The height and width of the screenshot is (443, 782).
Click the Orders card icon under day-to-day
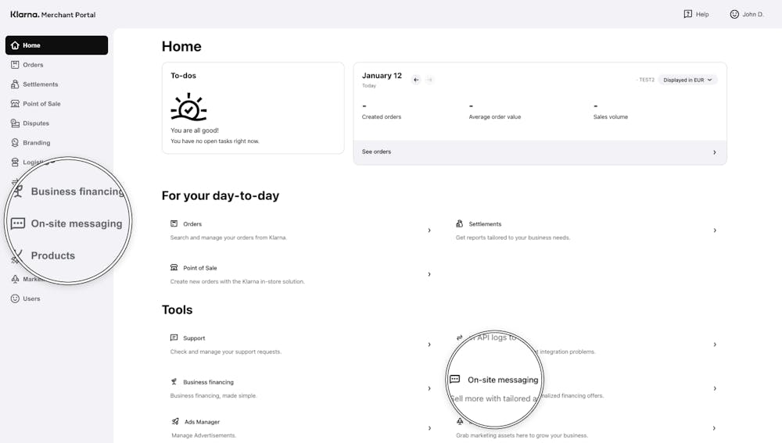(174, 223)
